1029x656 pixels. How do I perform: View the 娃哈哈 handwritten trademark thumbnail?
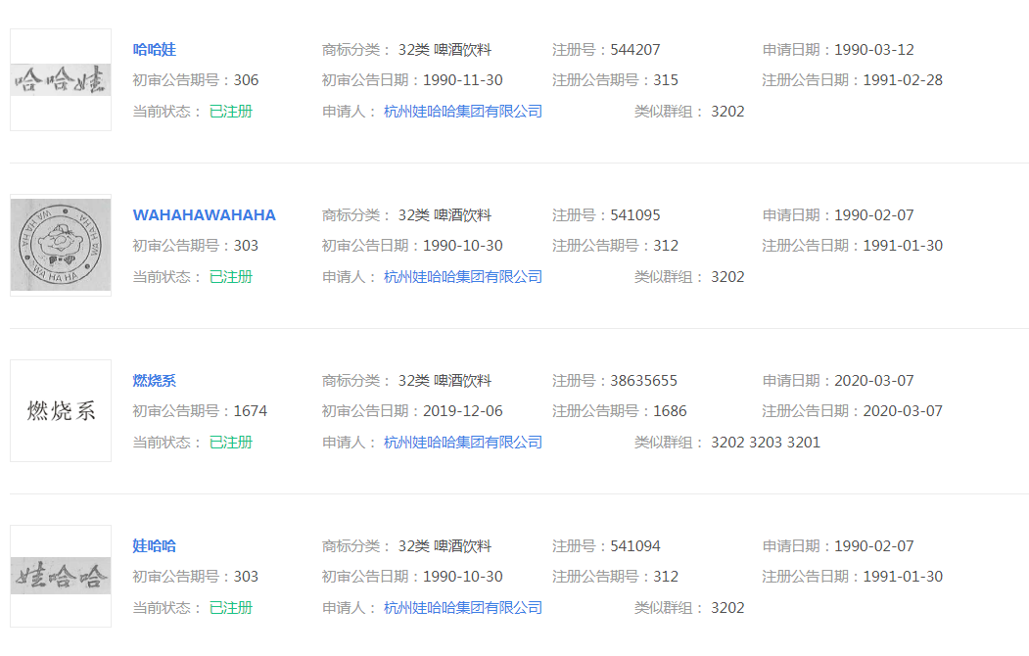pos(61,576)
